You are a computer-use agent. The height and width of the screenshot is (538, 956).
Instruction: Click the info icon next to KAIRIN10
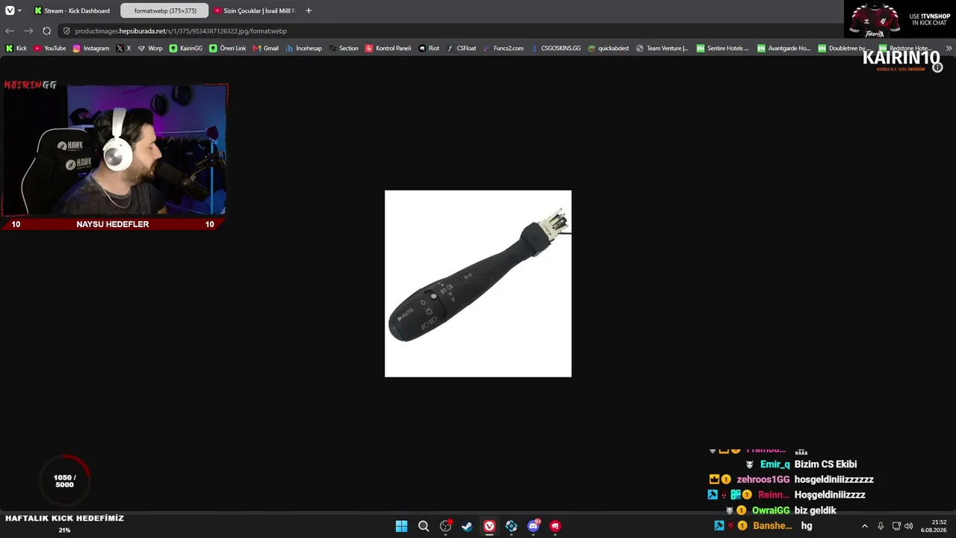[937, 67]
